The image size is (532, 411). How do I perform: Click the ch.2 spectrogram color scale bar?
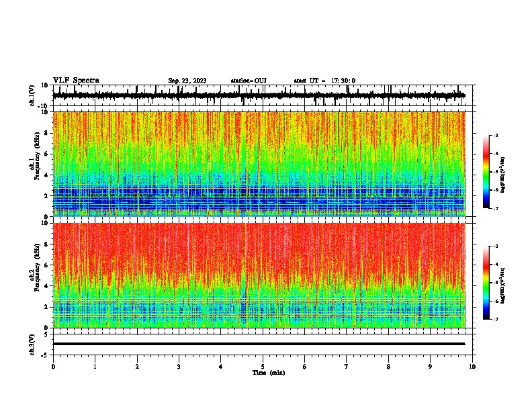tap(486, 283)
